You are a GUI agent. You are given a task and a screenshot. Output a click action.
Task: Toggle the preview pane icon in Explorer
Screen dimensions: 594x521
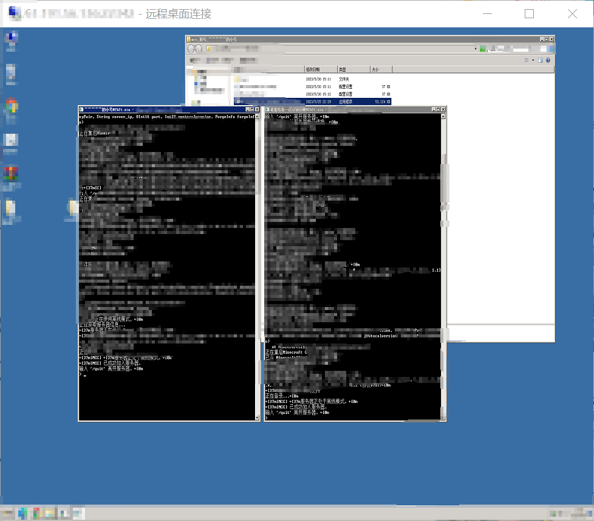tap(541, 61)
